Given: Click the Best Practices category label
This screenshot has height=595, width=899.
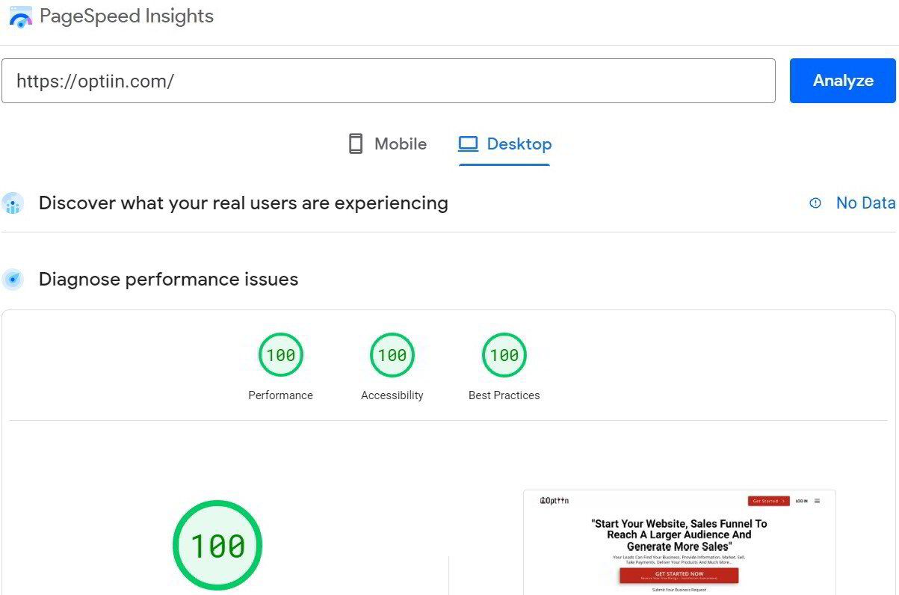Looking at the screenshot, I should click(x=504, y=395).
